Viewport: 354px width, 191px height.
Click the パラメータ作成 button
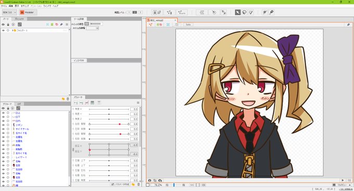point(121,184)
